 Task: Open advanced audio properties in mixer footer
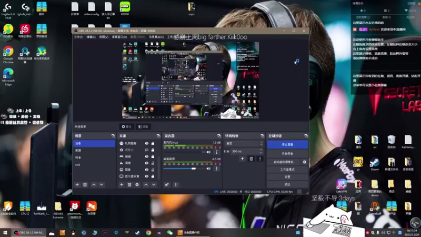pyautogui.click(x=167, y=185)
